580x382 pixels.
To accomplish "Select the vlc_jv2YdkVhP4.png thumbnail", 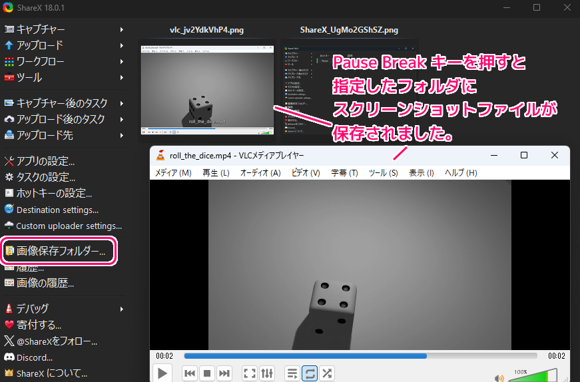I will 207,90.
